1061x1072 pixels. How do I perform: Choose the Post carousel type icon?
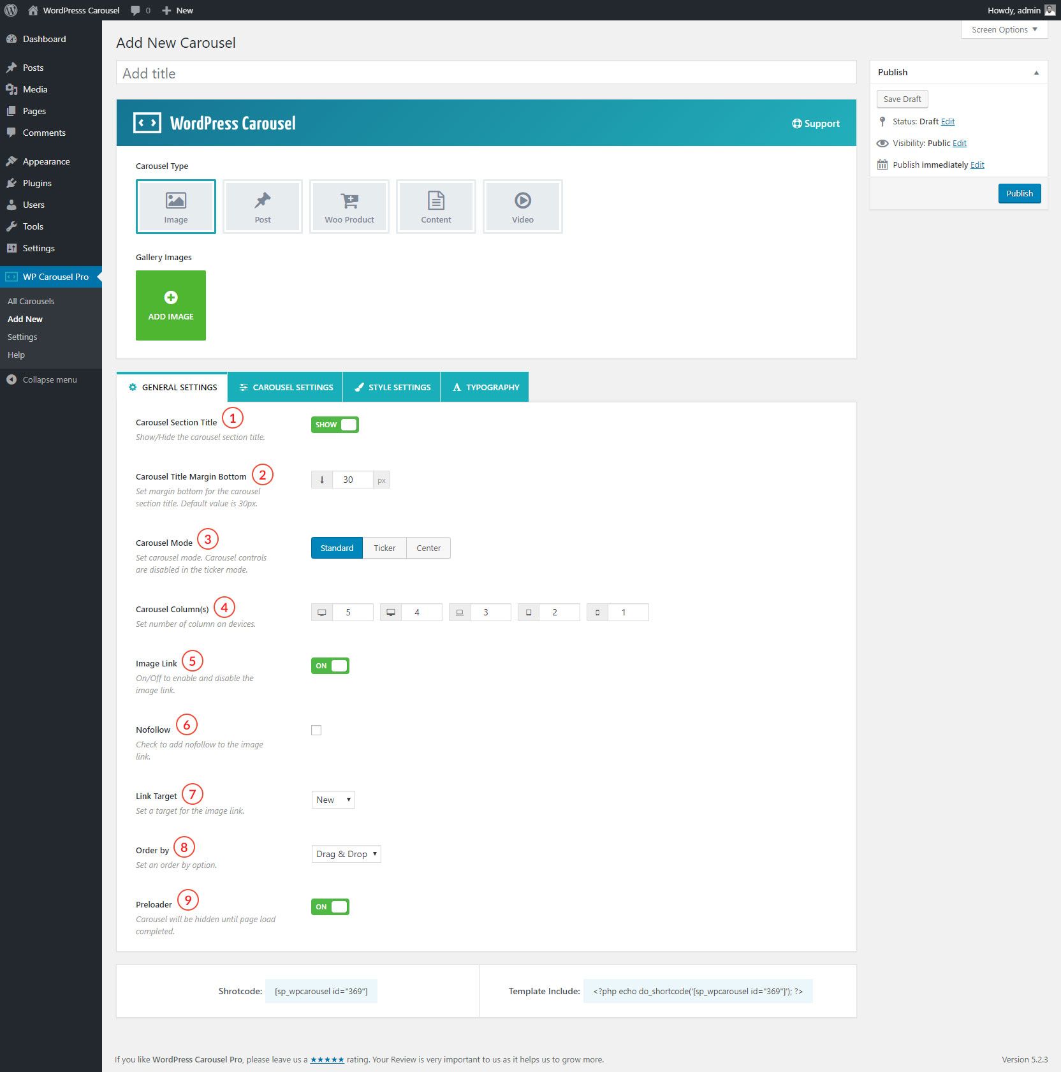point(262,207)
